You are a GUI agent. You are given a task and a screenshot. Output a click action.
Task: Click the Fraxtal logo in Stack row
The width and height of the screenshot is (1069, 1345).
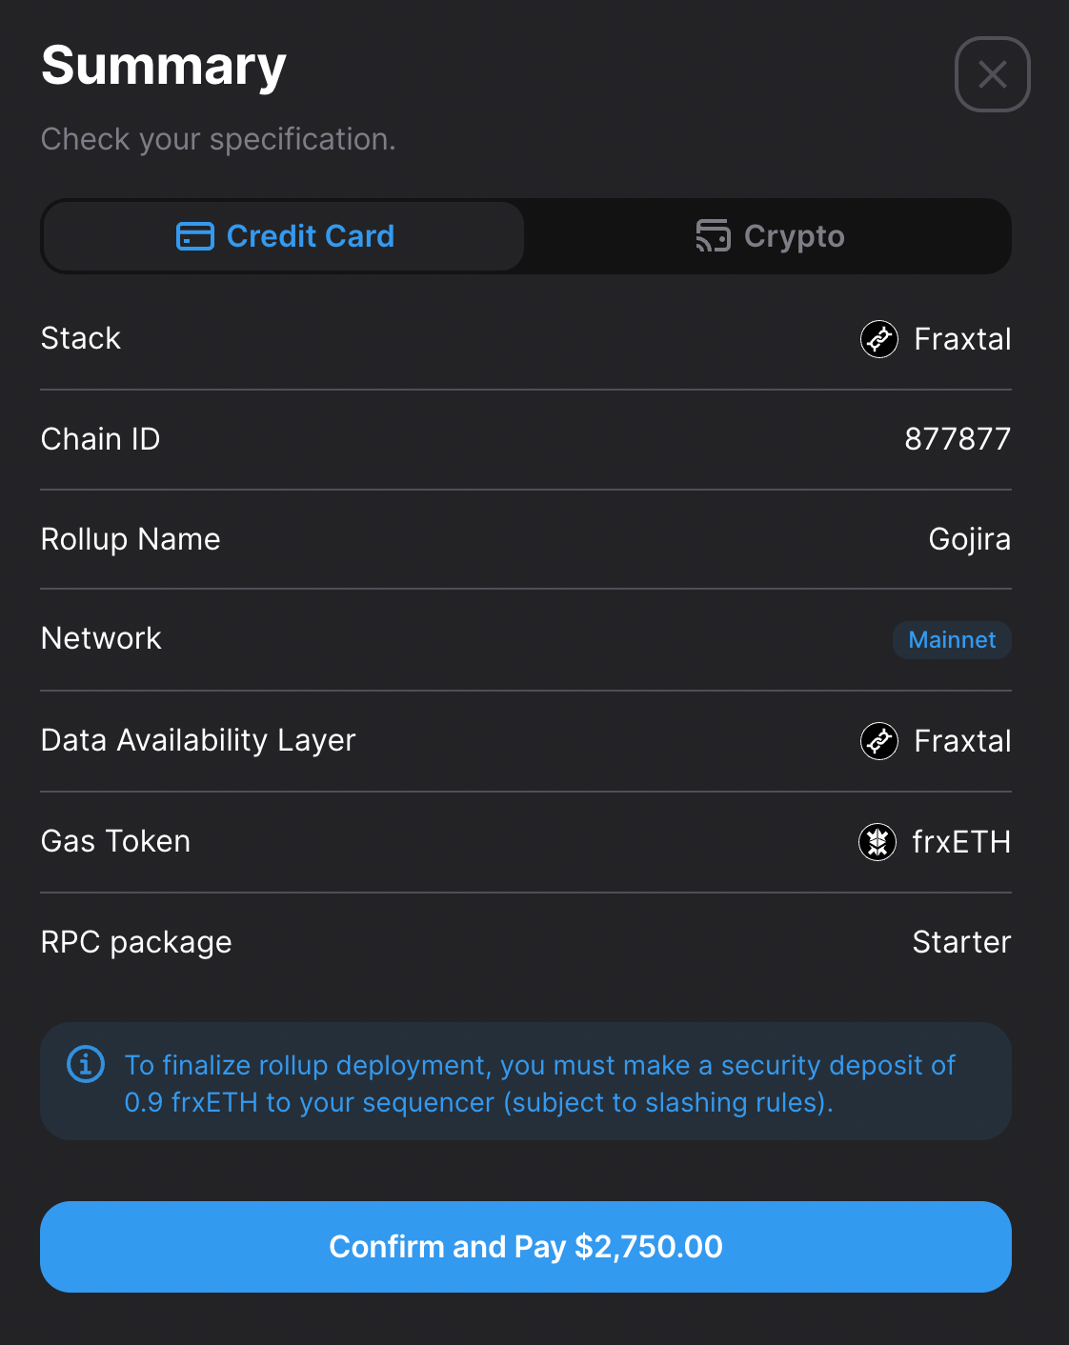tap(879, 339)
